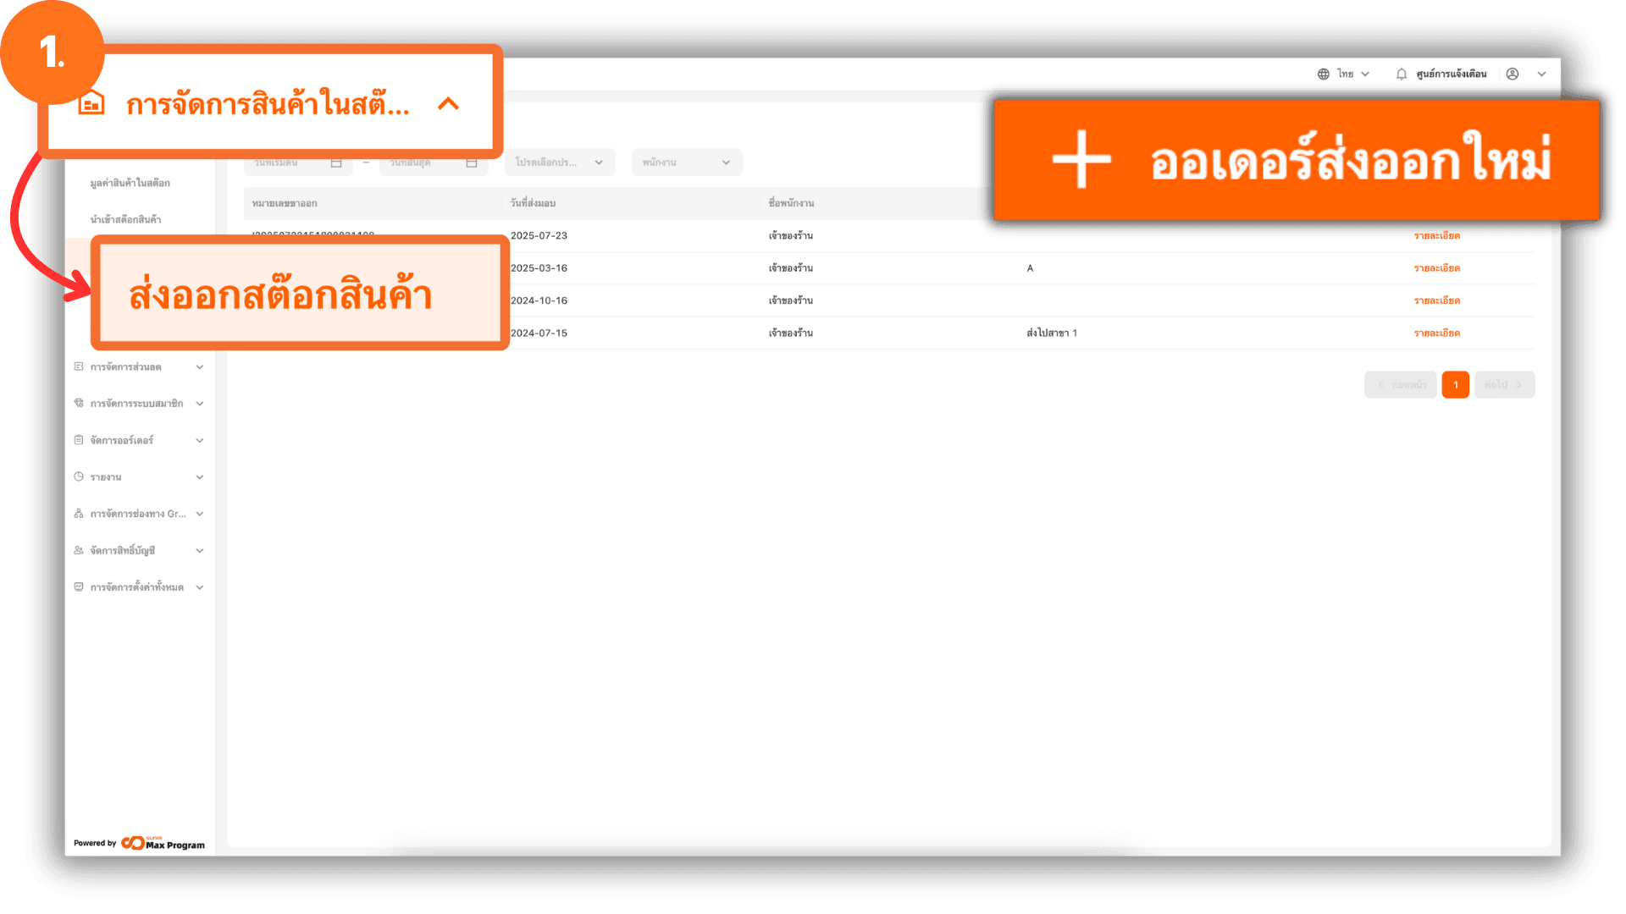This screenshot has width=1626, height=914.
Task: Expand the reports (รายงาน) menu chevron
Action: tap(200, 477)
